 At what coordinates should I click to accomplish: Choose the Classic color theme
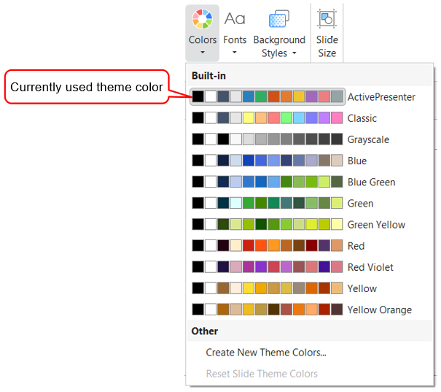[x=362, y=118]
